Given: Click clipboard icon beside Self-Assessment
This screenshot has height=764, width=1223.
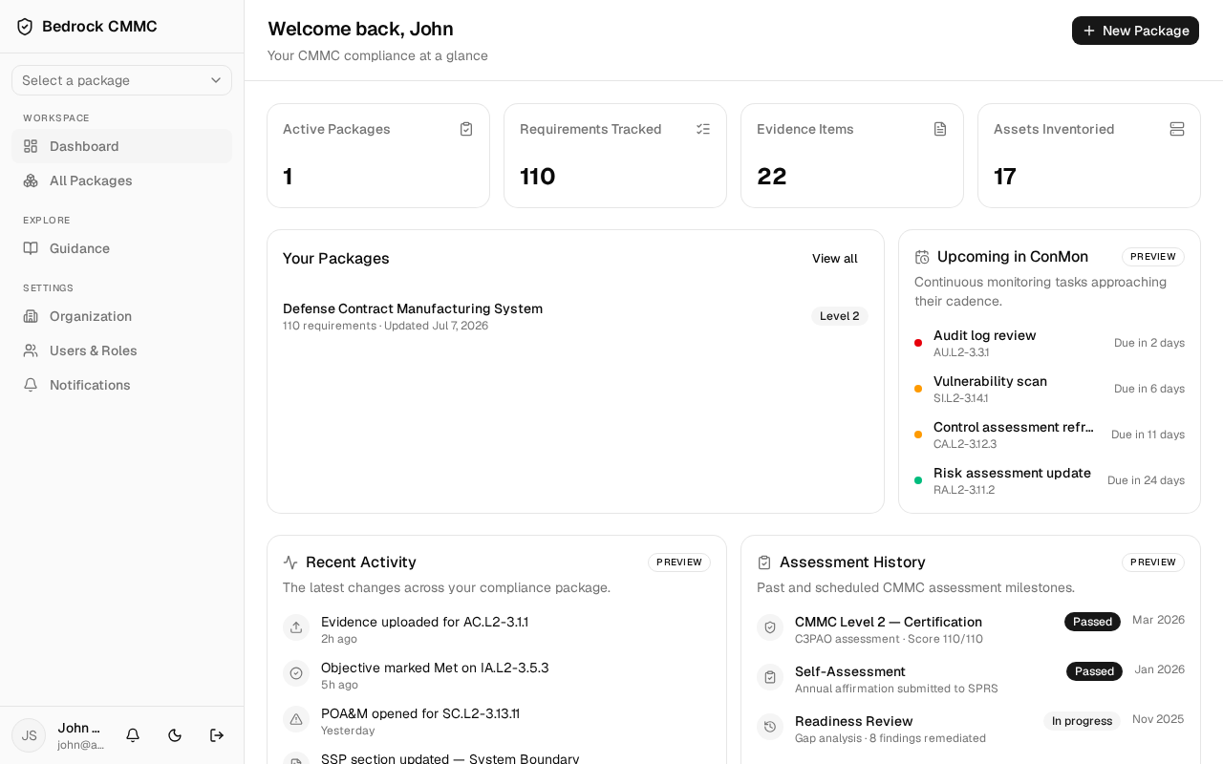Looking at the screenshot, I should click(x=770, y=677).
